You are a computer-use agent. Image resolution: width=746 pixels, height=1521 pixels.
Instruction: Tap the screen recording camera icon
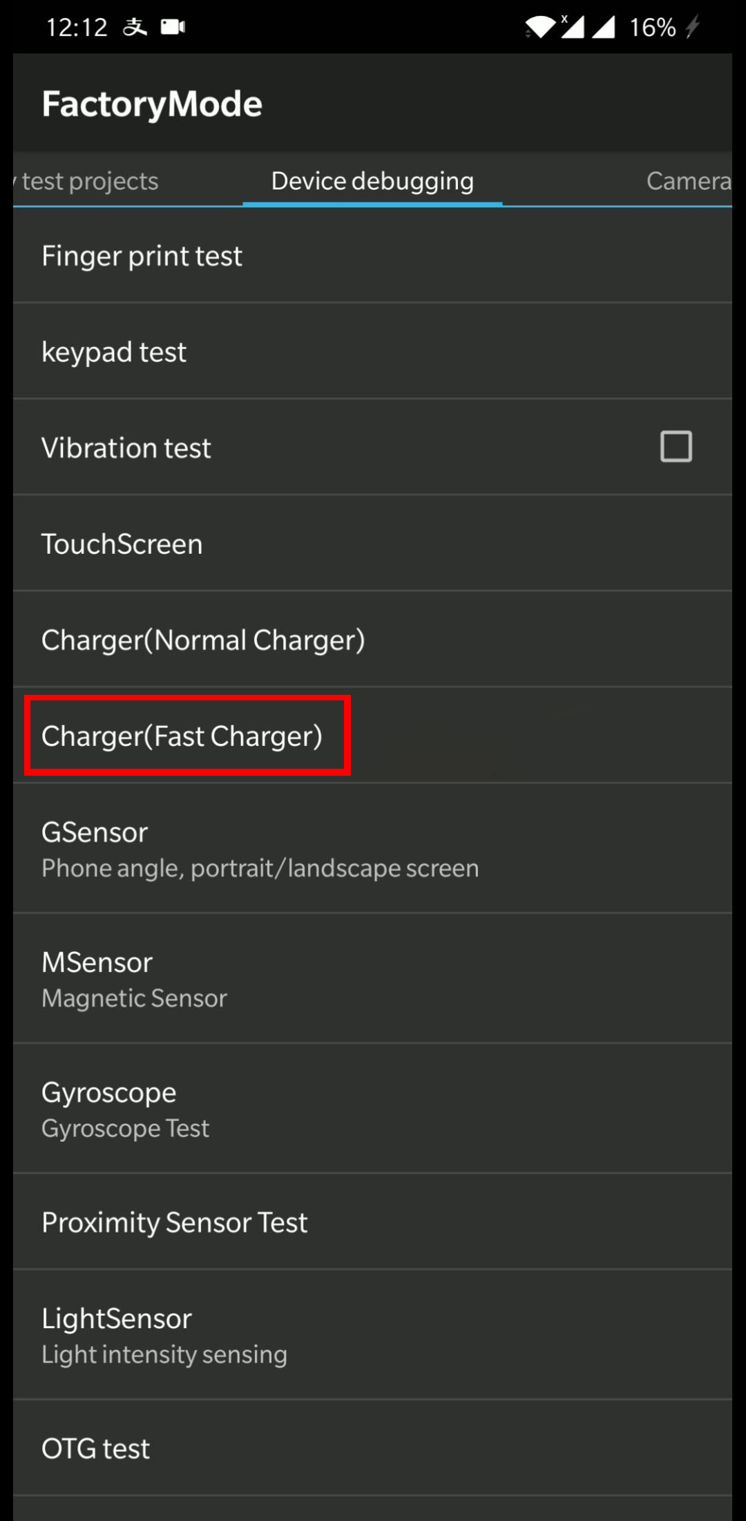click(173, 27)
